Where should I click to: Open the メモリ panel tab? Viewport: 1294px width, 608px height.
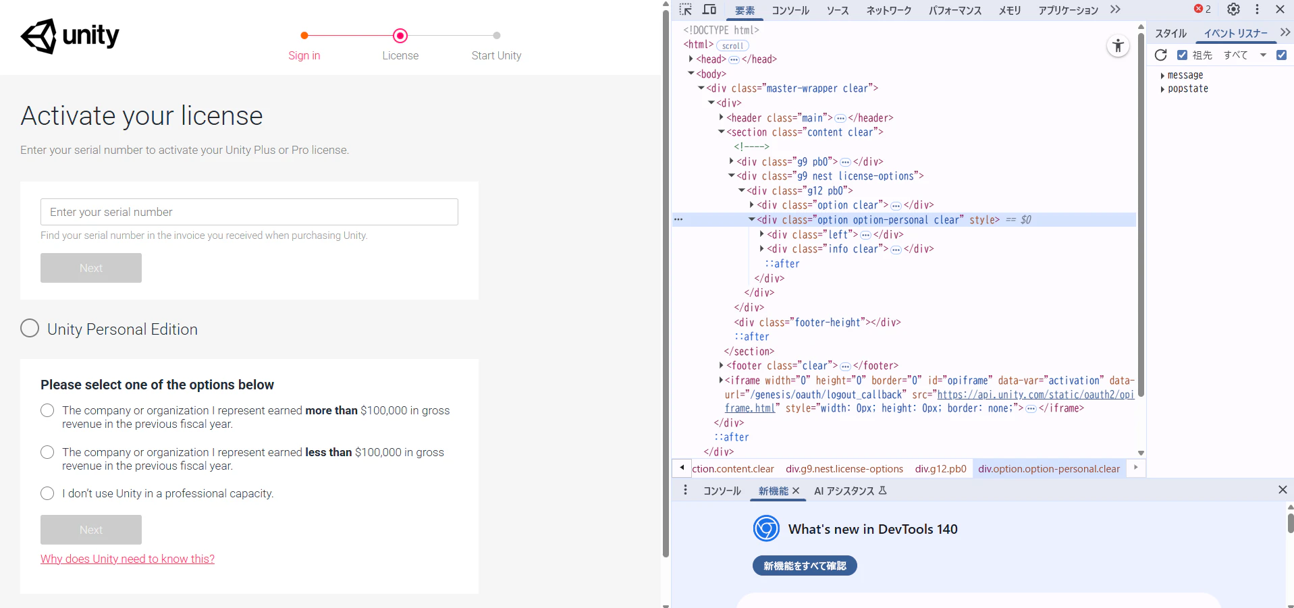pyautogui.click(x=1010, y=10)
